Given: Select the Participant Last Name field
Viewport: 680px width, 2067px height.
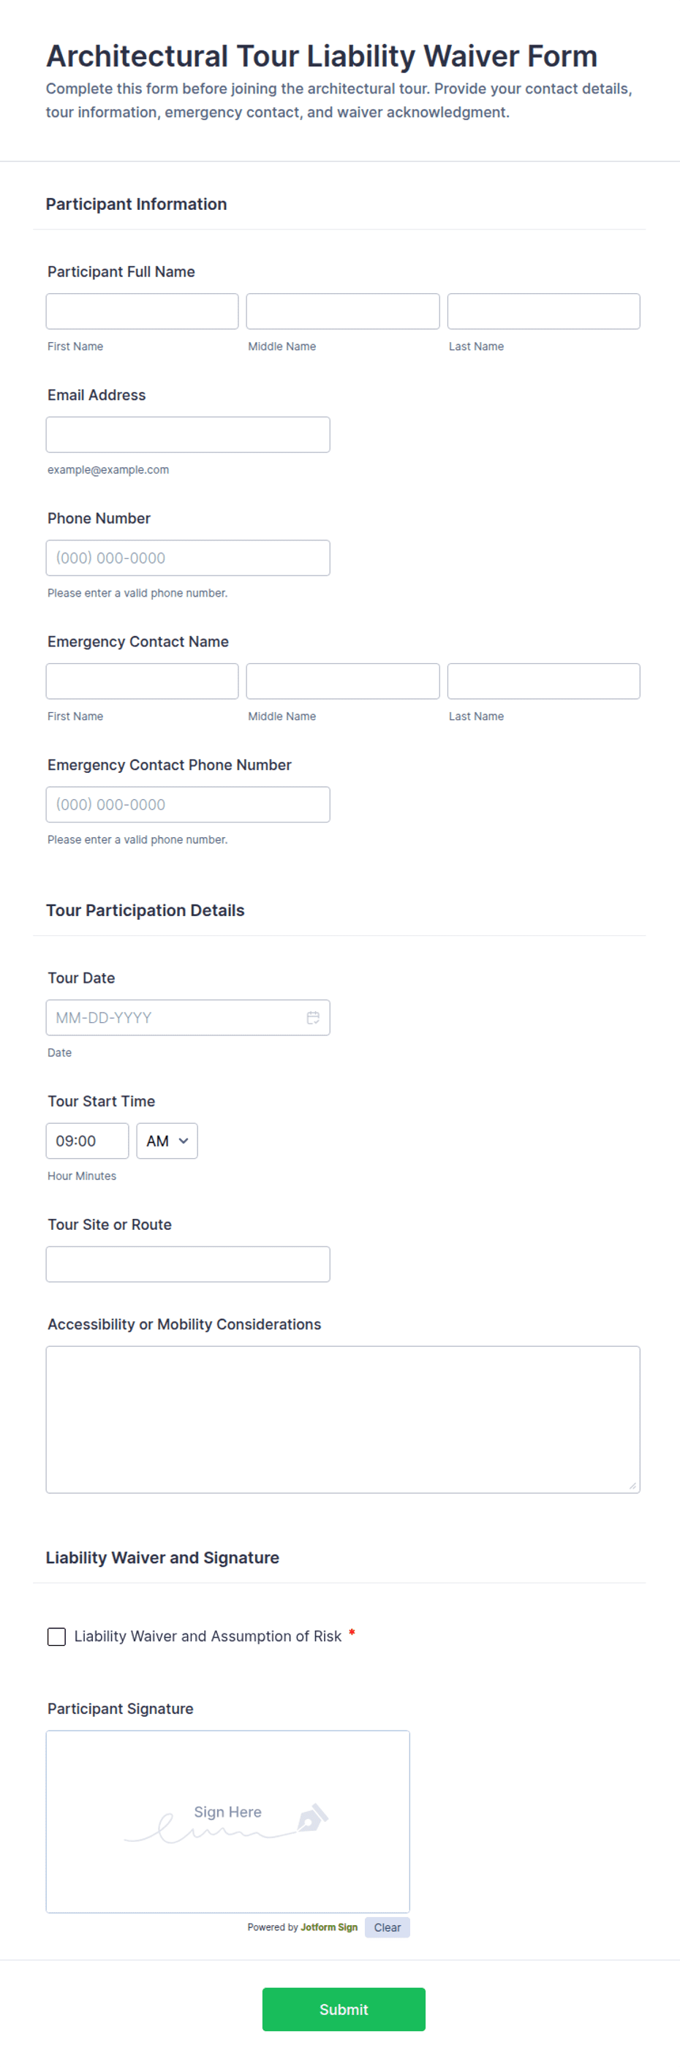Looking at the screenshot, I should pyautogui.click(x=543, y=311).
